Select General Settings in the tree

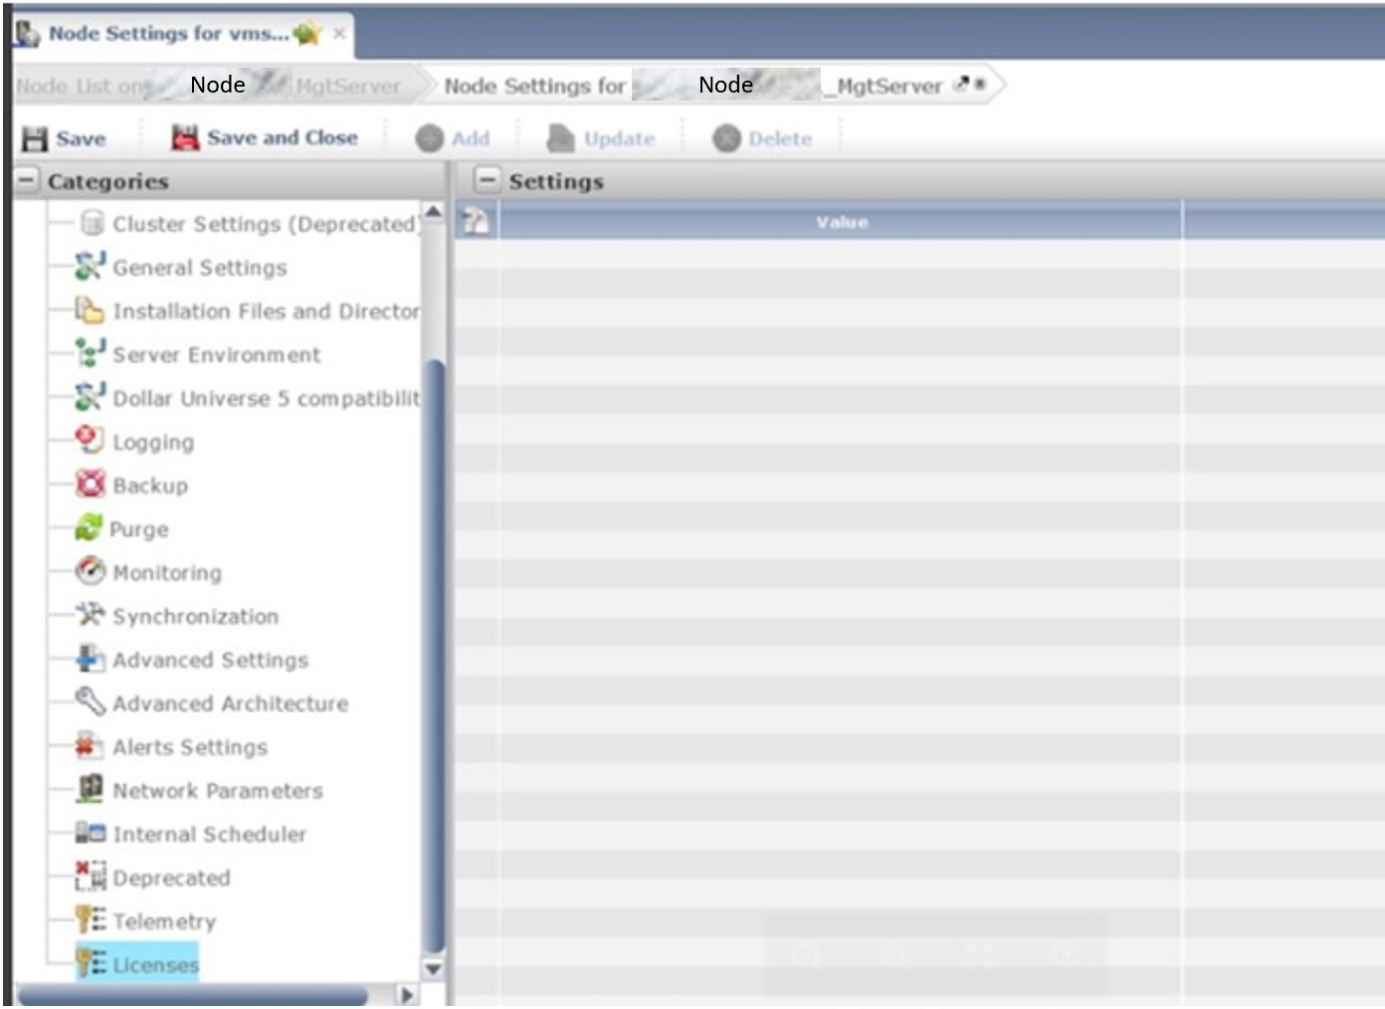199,268
